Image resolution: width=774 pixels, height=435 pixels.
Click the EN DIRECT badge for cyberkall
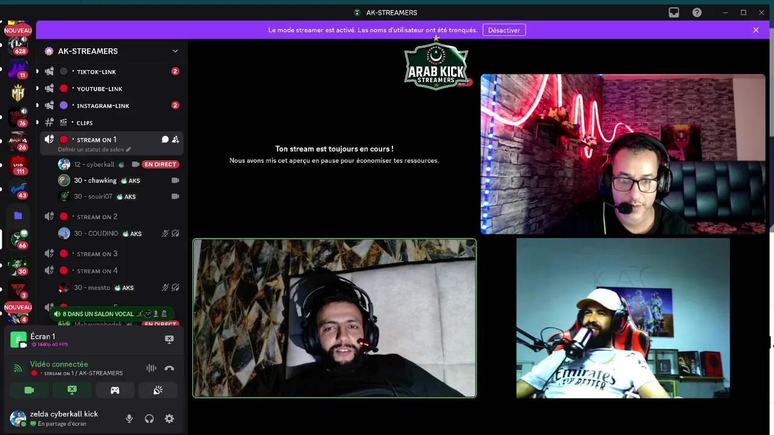click(x=160, y=164)
